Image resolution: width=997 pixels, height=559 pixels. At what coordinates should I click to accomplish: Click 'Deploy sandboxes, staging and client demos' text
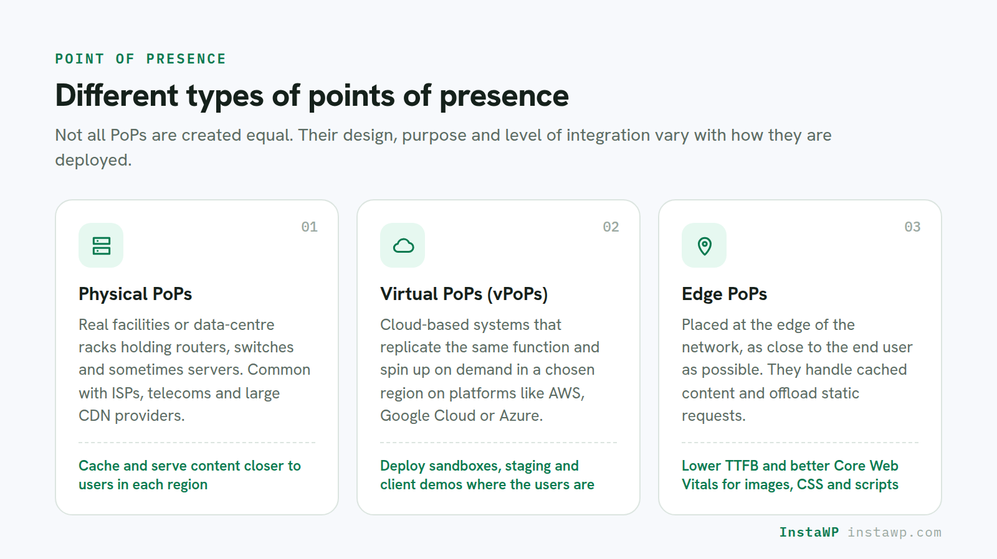(487, 475)
